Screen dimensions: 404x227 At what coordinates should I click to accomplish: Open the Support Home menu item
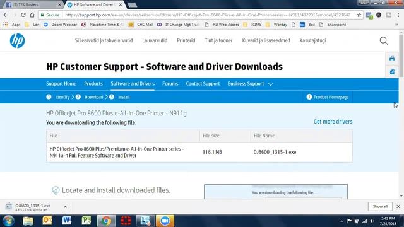(x=61, y=84)
